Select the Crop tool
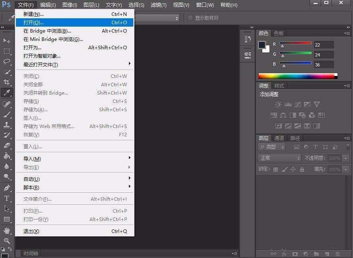This screenshot has width=353, height=258. [7, 82]
